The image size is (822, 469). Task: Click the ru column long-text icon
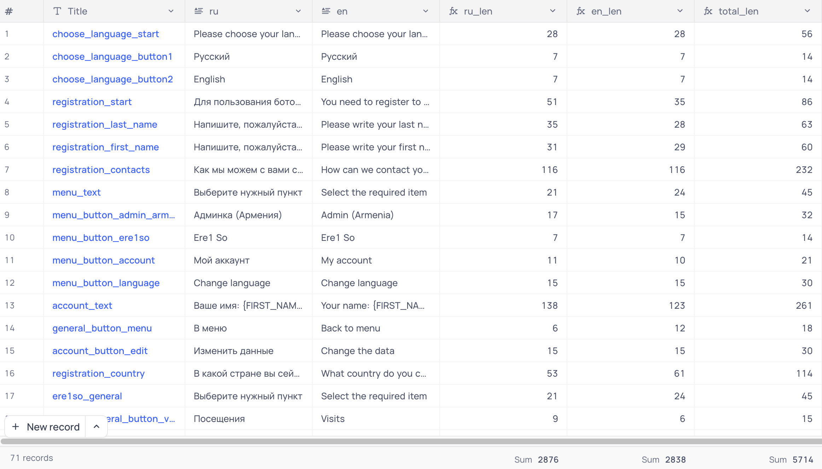[x=199, y=11]
